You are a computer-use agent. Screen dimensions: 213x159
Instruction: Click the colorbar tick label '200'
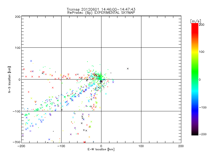tap(202, 25)
